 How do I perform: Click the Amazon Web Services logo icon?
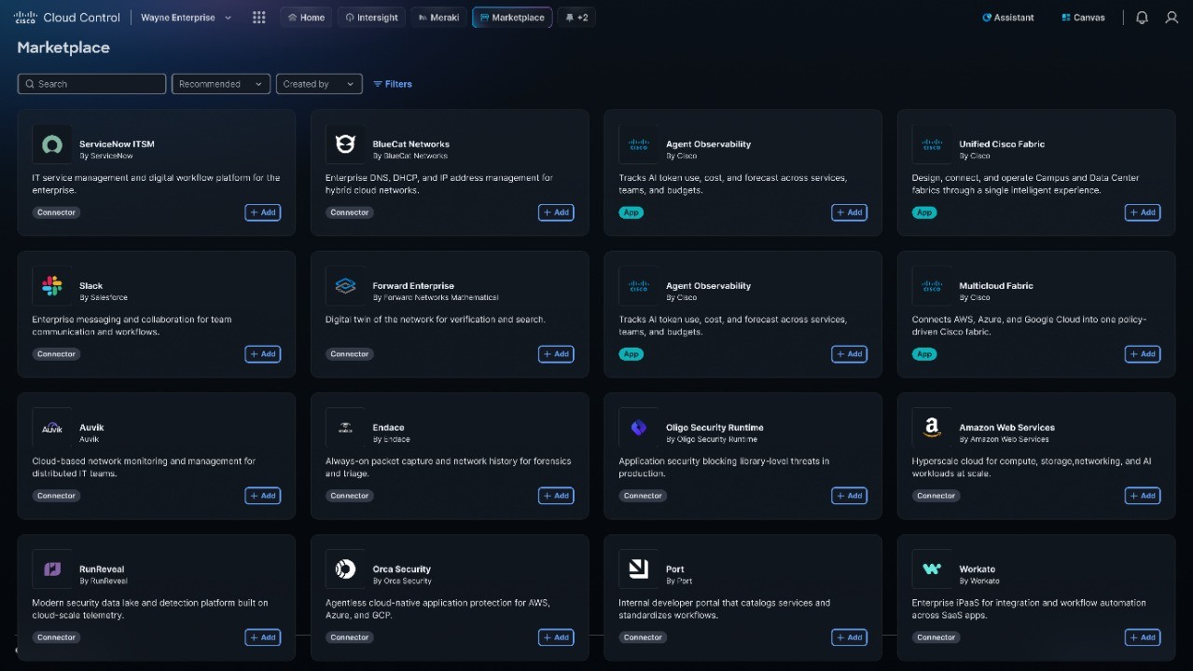(x=932, y=428)
